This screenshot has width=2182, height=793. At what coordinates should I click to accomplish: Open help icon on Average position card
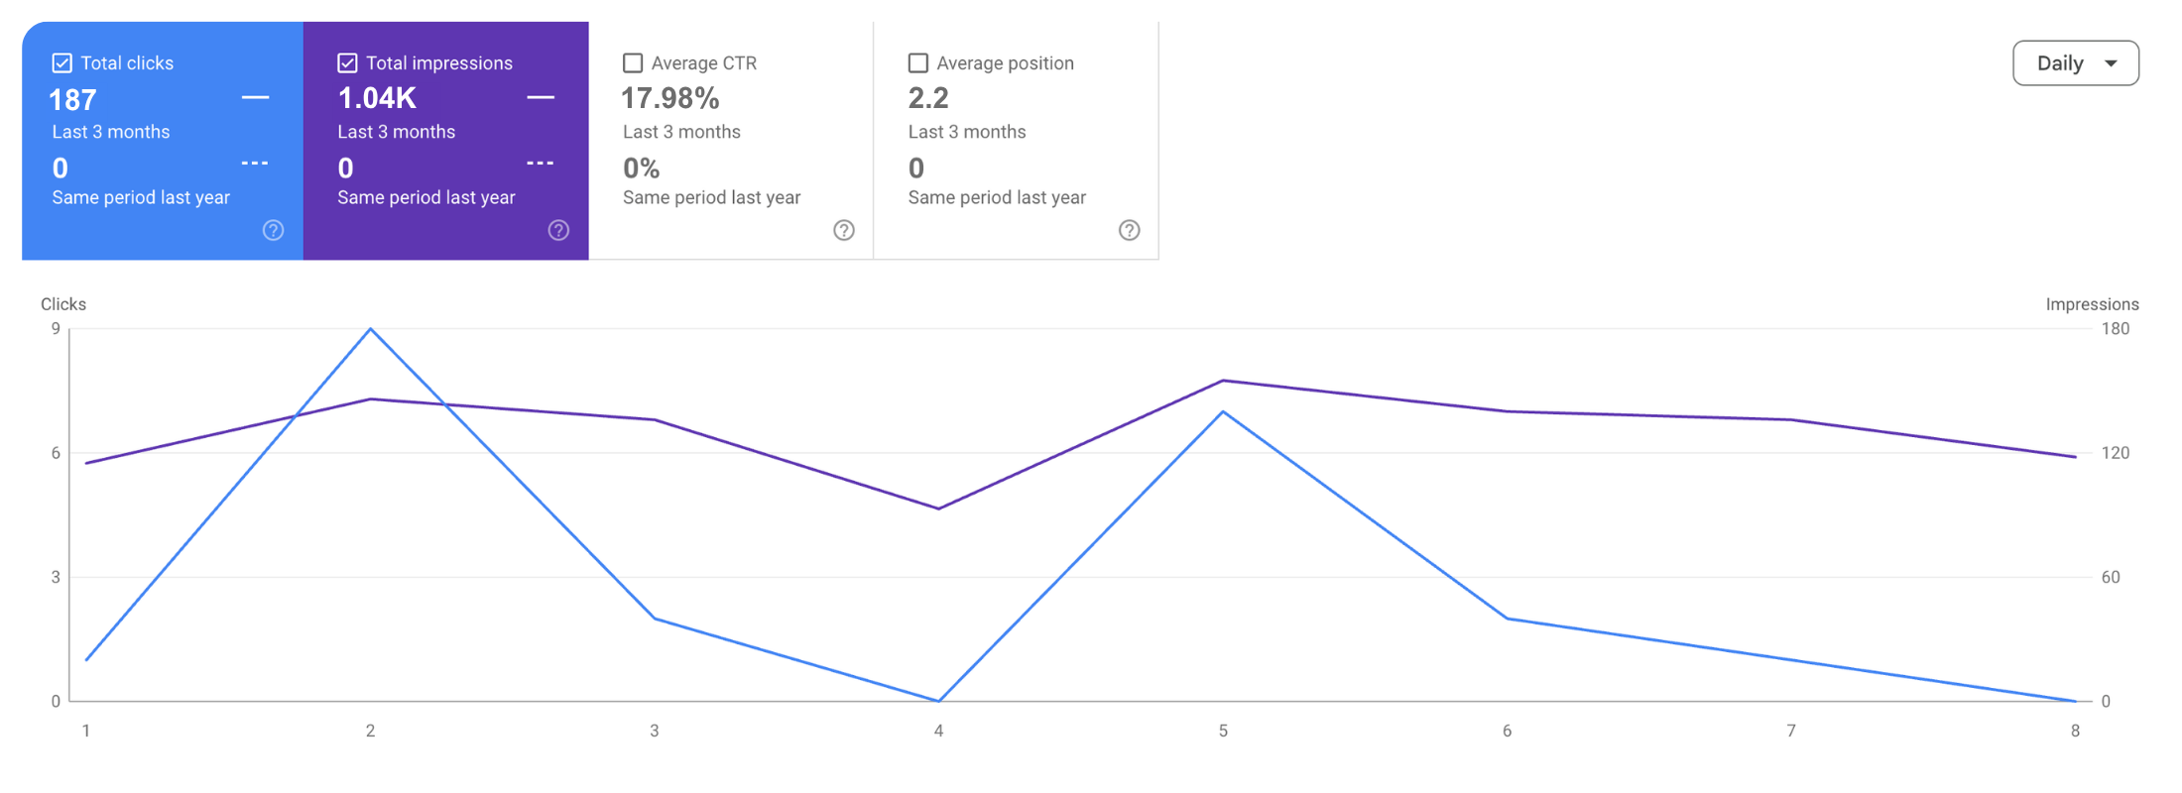point(1129,230)
